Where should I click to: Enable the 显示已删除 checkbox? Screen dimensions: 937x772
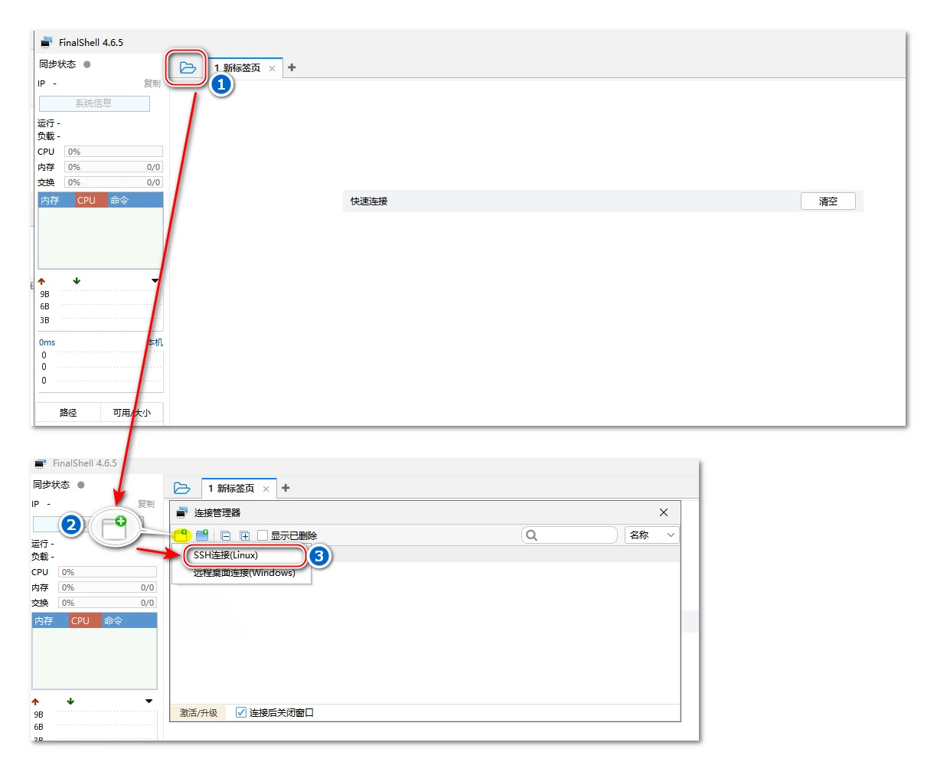click(263, 535)
